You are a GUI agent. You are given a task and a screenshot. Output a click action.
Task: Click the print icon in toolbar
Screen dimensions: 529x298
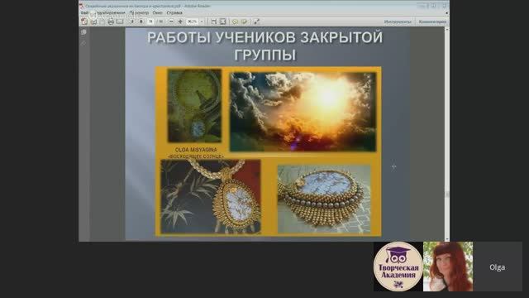tap(111, 22)
